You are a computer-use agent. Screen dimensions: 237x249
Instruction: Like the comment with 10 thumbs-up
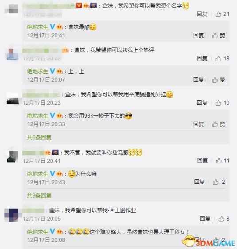pyautogui.click(x=222, y=103)
